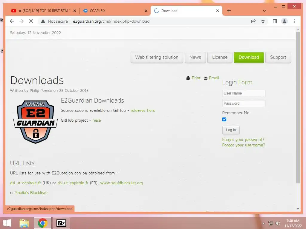Click the Downloads page heading
The height and width of the screenshot is (229, 306).
point(37,80)
